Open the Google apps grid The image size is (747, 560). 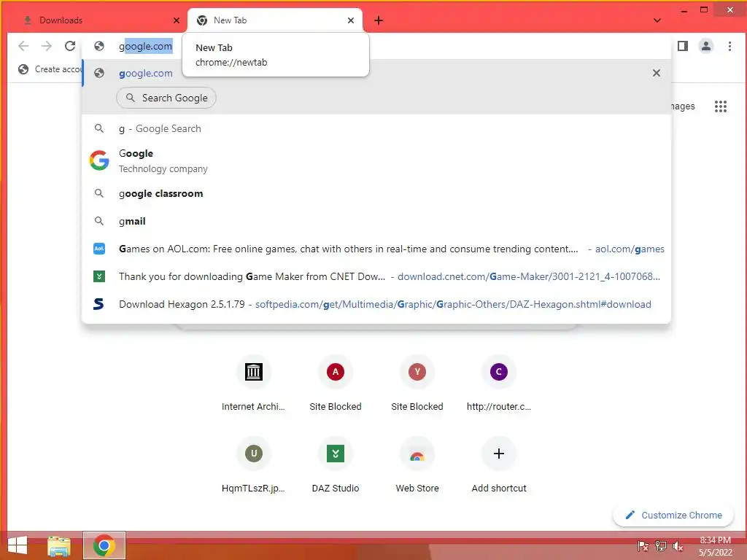[720, 106]
